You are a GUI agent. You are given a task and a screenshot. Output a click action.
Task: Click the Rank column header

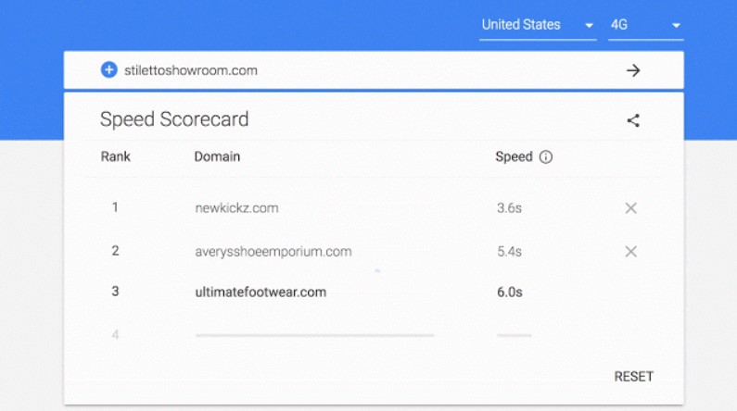coord(115,156)
